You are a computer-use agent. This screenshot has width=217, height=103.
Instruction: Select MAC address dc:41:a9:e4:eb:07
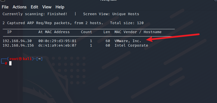point(57,45)
